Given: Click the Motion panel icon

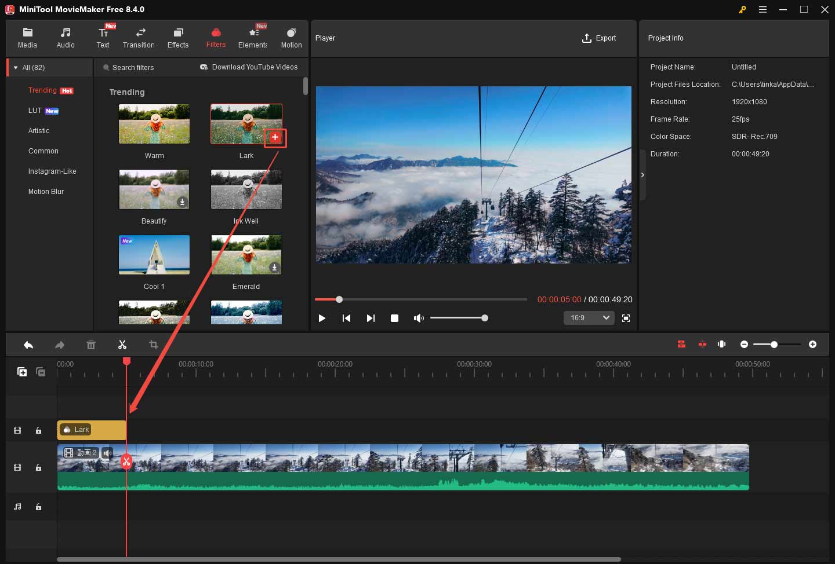Looking at the screenshot, I should coord(291,37).
